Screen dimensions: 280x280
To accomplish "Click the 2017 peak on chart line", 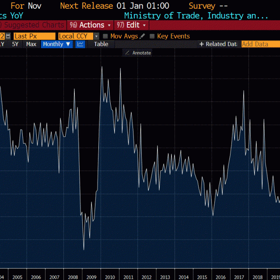I will 244,91.
